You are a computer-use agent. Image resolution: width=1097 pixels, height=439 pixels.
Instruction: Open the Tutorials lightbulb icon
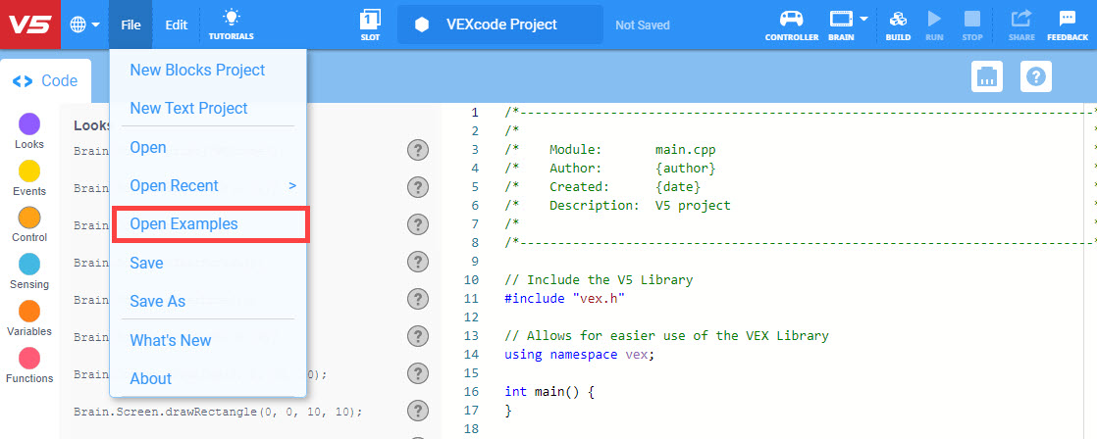click(x=231, y=24)
